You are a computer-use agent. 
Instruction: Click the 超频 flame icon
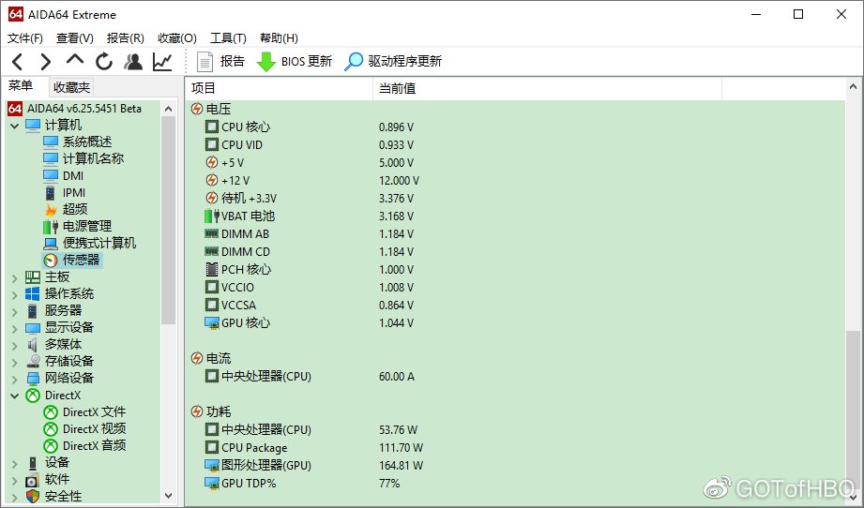50,210
